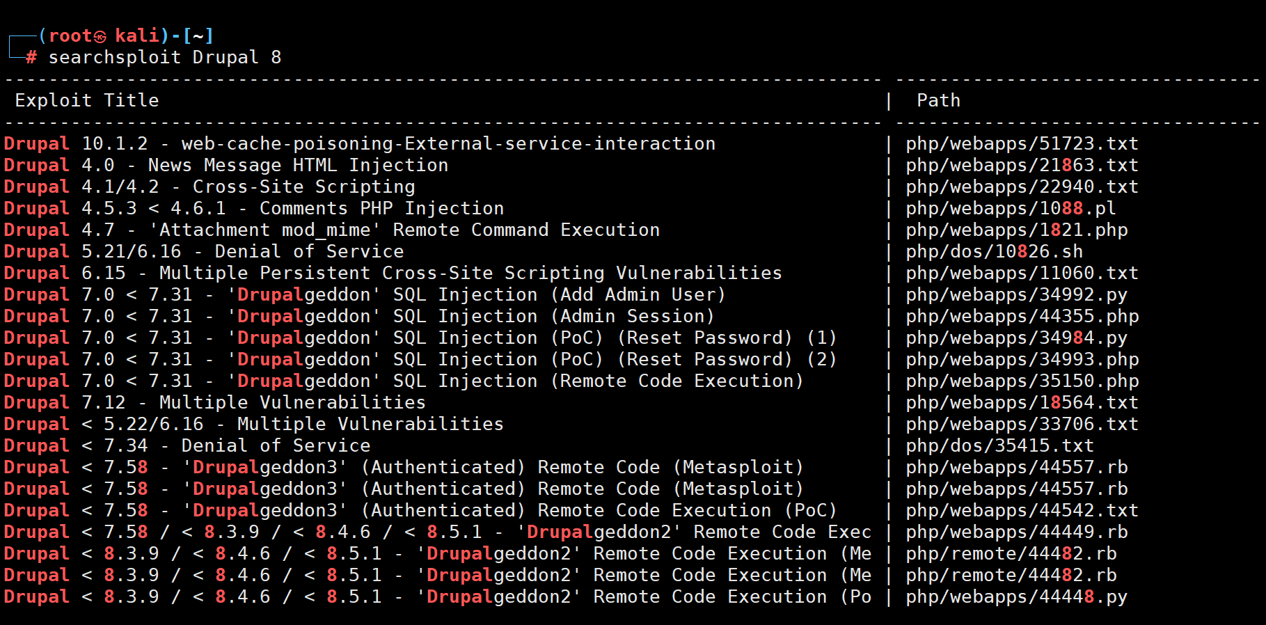The height and width of the screenshot is (625, 1266).
Task: Click the typed 'searchsploit Drupal 8' command
Action: tap(164, 57)
